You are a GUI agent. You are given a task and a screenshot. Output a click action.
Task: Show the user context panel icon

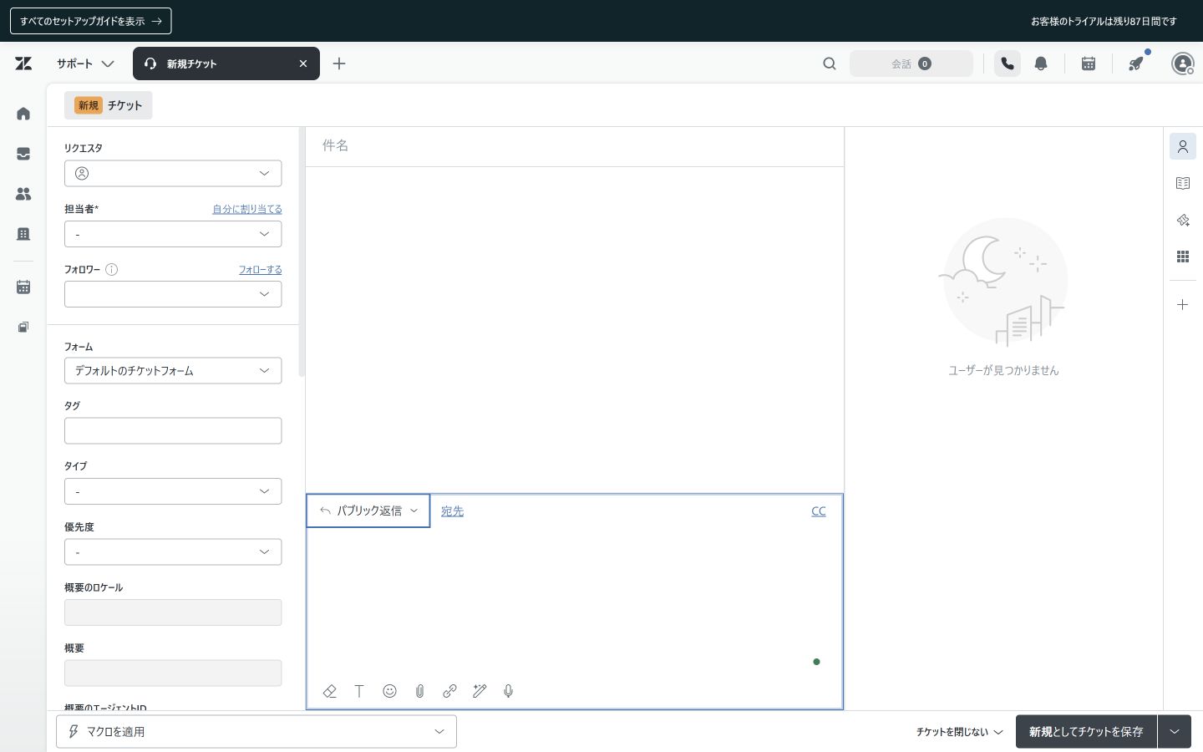1183,147
